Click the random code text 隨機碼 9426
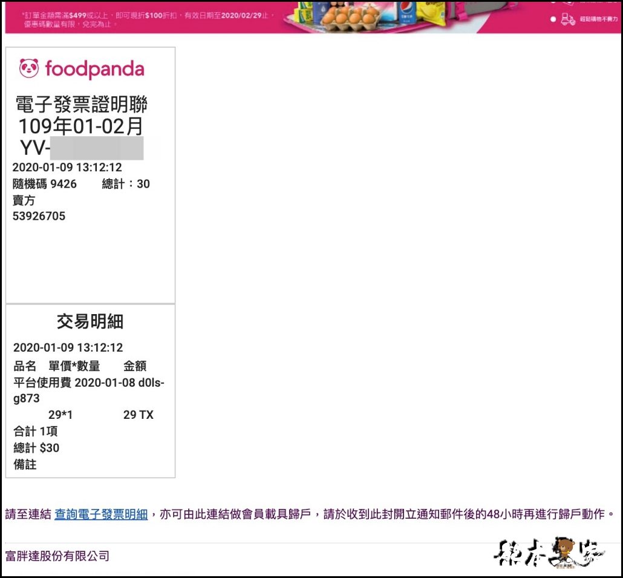The image size is (623, 578). pos(45,183)
